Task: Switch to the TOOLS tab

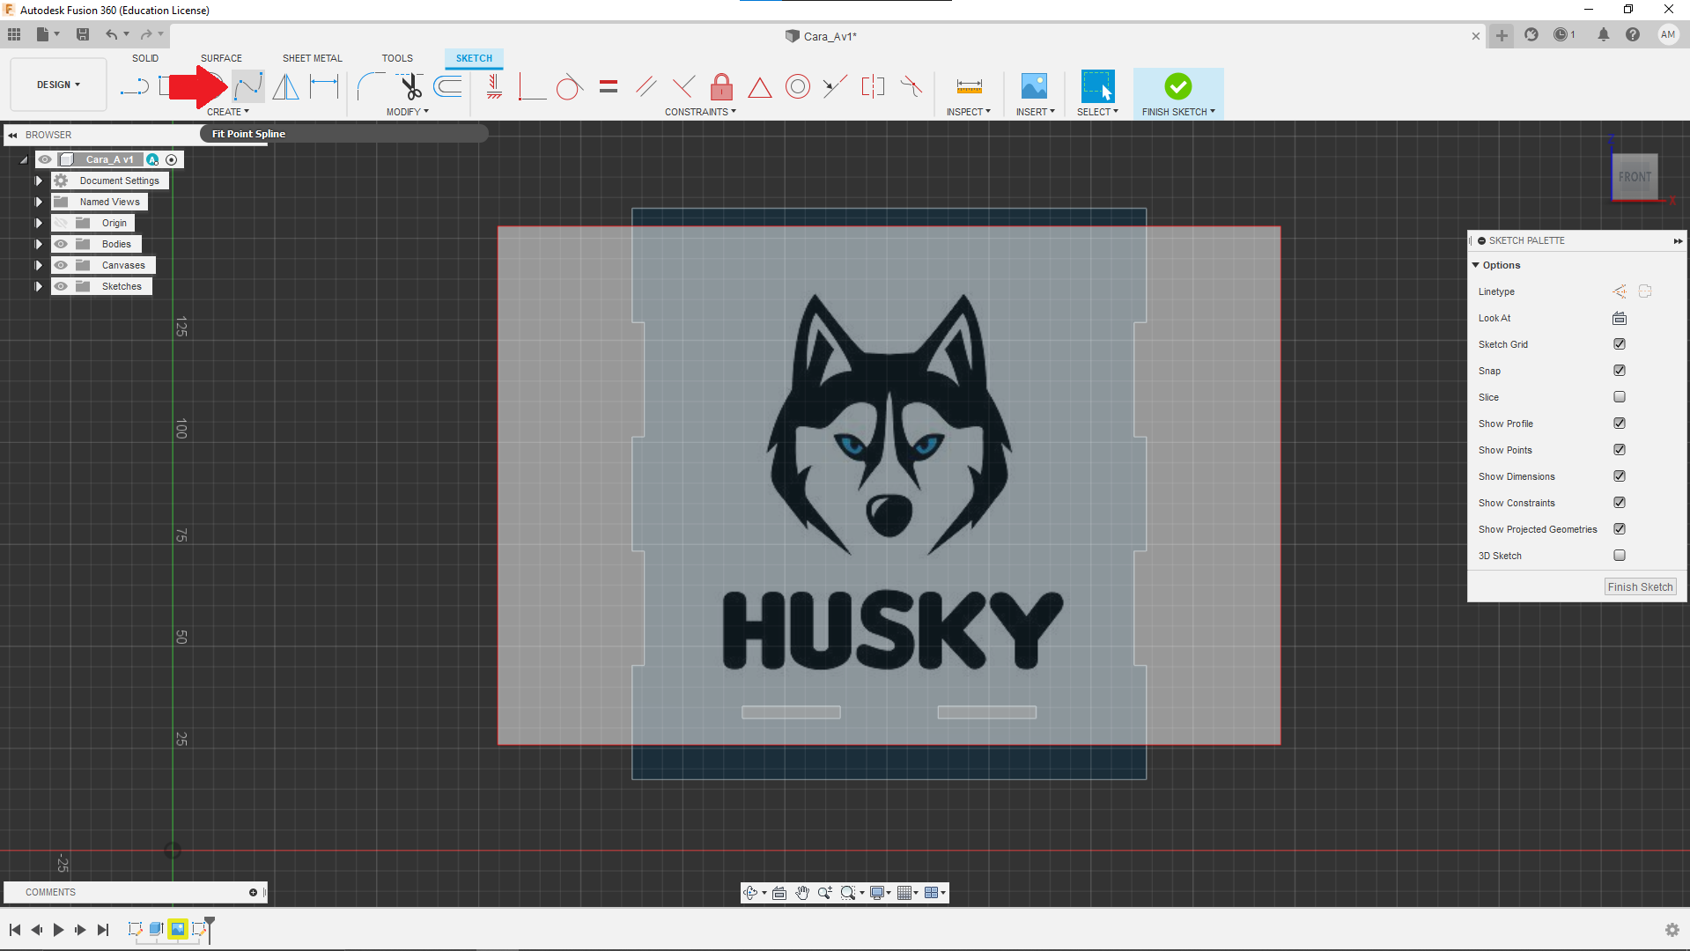Action: click(x=397, y=58)
